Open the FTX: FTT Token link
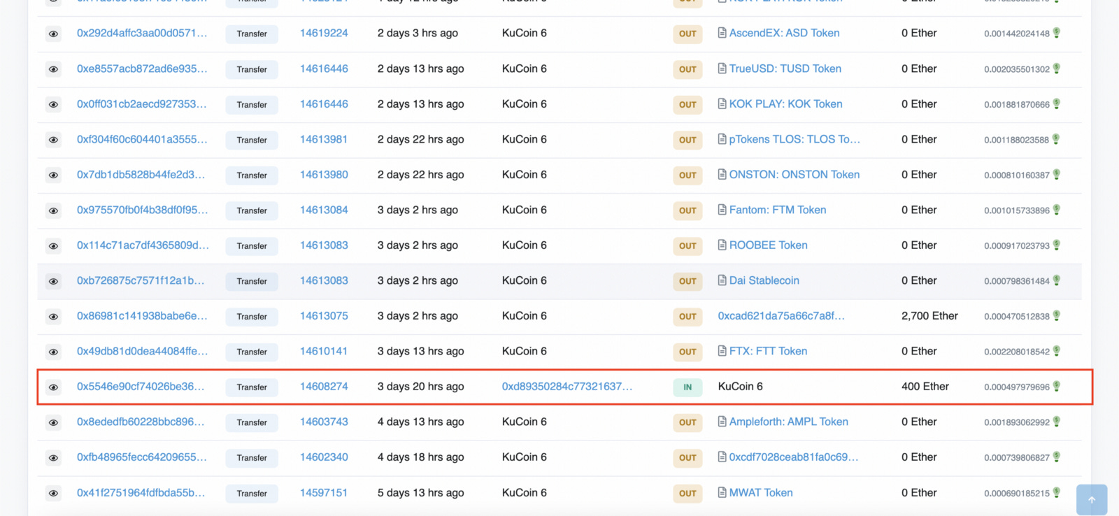Viewport: 1119px width, 516px height. pyautogui.click(x=768, y=351)
